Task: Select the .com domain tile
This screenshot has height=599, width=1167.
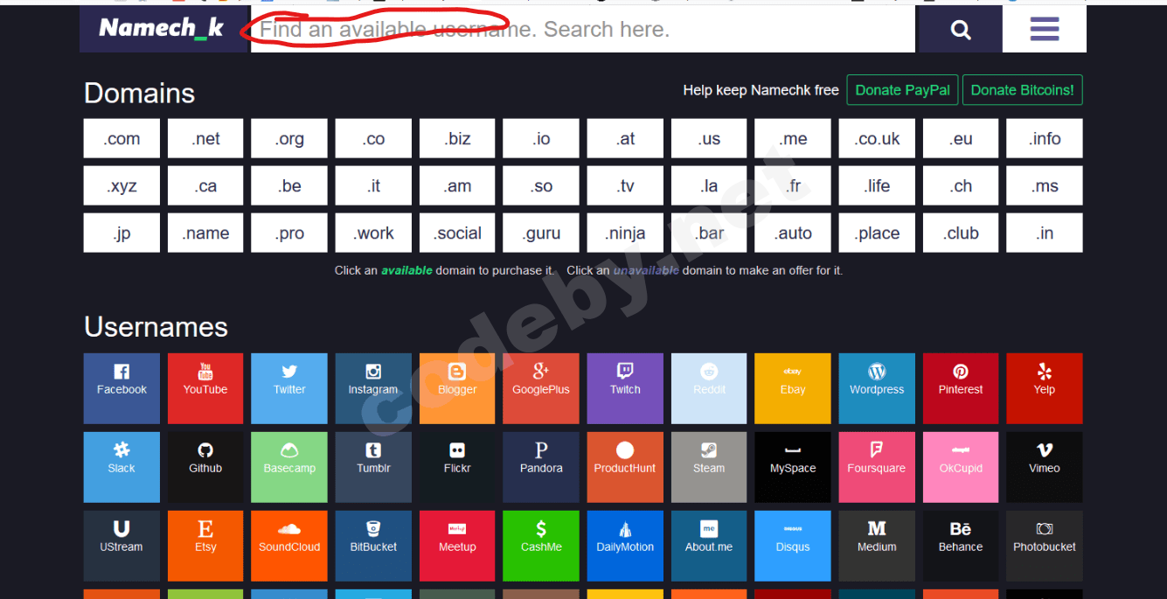Action: point(122,138)
